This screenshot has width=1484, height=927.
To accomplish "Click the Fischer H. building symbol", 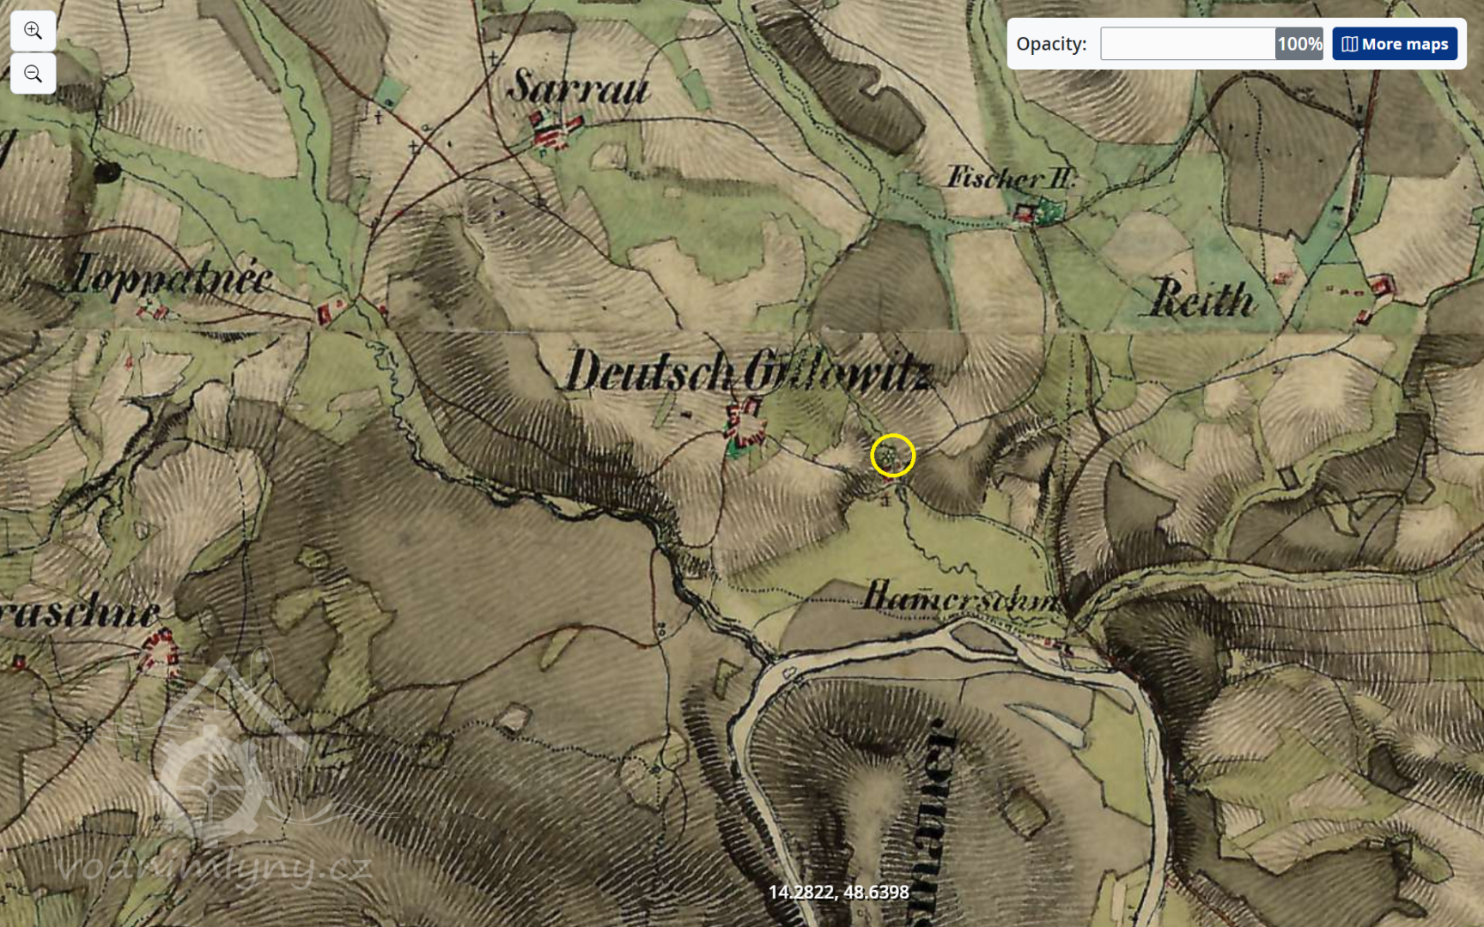I will (1025, 213).
